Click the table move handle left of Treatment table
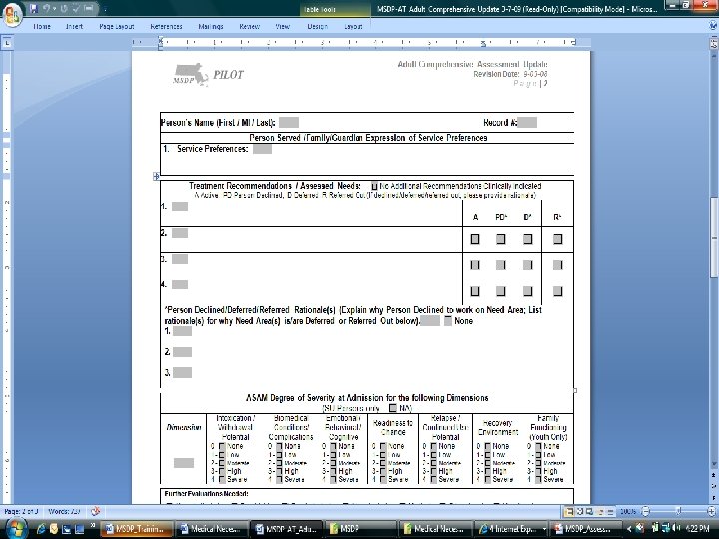Screen dimensions: 719x539 (x=156, y=176)
